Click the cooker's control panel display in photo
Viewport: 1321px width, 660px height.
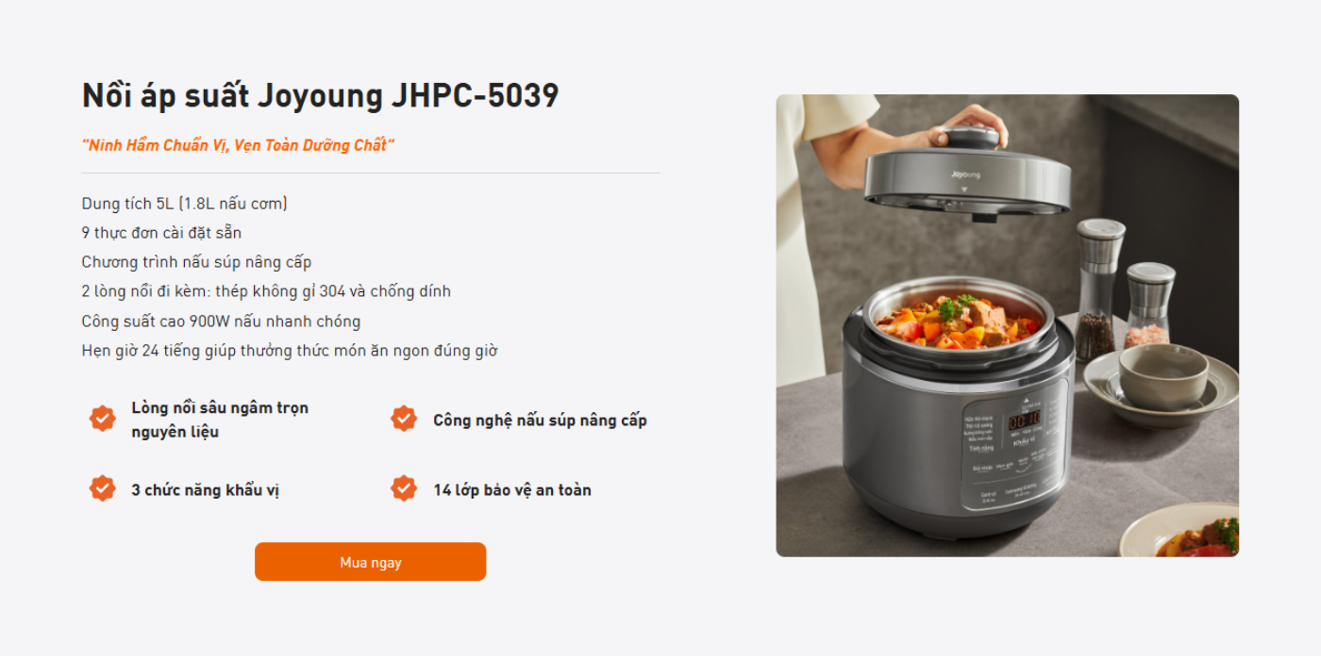1023,420
